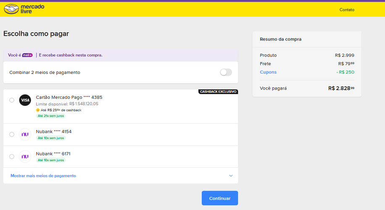Click Até 10x sem juros on Nubank 6171
Image resolution: width=385 pixels, height=210 pixels.
pos(51,160)
